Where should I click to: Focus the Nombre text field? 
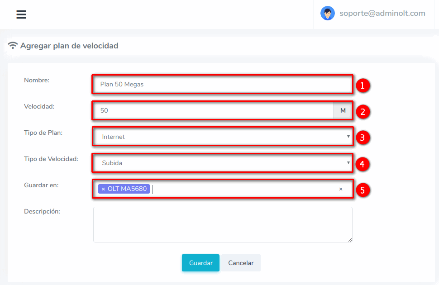point(222,84)
